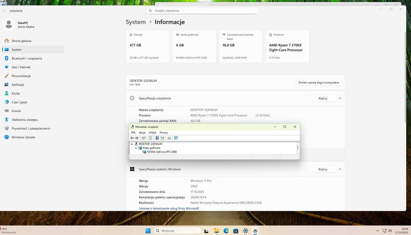Click Karta graficzna 6 GB card
The image size is (411, 235).
pos(194,46)
